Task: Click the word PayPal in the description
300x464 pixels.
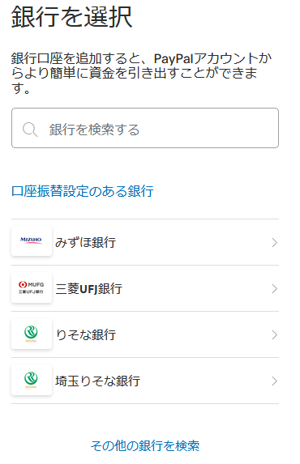Action: pos(174,58)
